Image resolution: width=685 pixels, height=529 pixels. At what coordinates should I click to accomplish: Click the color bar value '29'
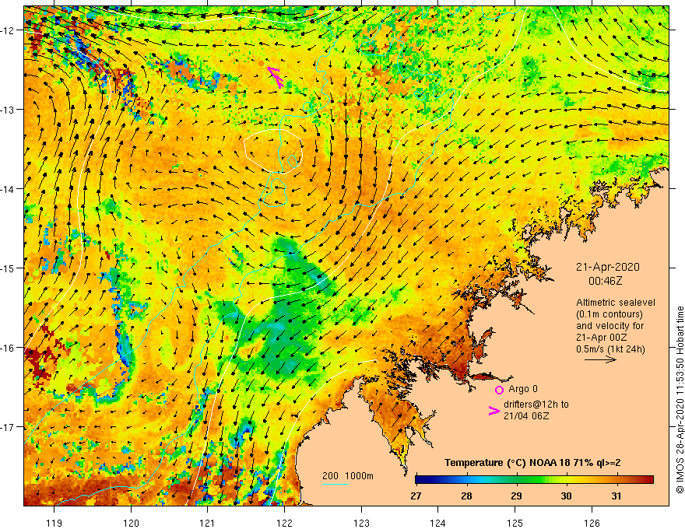pos(516,496)
